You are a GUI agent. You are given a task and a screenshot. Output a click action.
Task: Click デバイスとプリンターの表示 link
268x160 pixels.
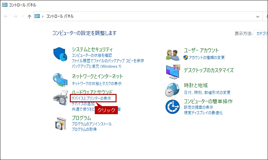point(92,98)
